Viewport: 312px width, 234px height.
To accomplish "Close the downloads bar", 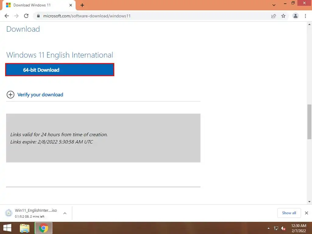I will 307,213.
